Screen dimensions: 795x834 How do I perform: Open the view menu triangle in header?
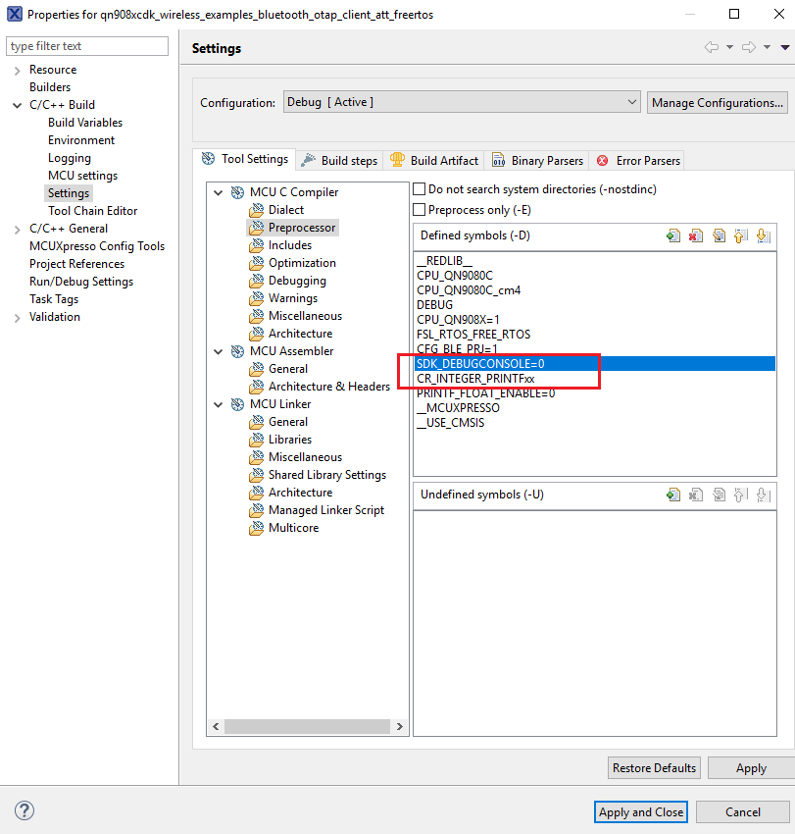point(785,47)
